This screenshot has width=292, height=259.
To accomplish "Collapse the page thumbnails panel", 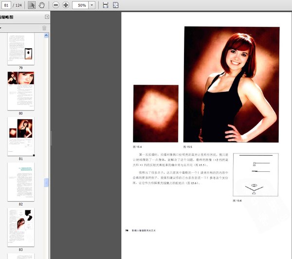I will coord(47,17).
